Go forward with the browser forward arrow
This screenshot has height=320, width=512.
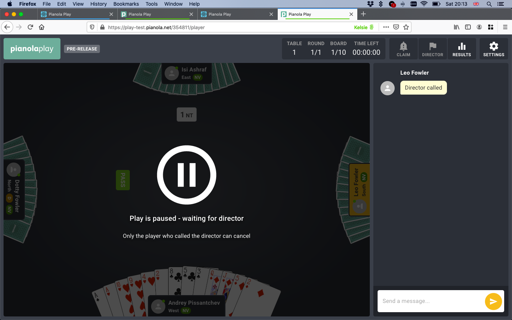19,27
